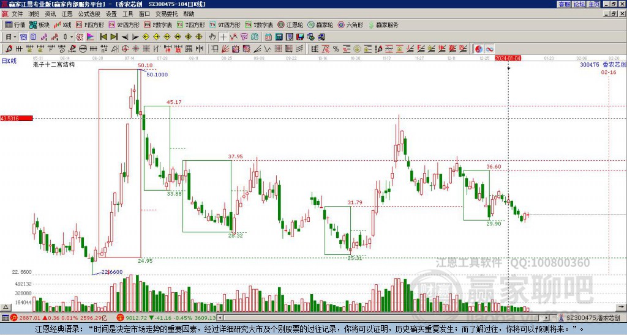627x335 pixels.
Task: Select the triangle ruler tool
Action: pyautogui.click(x=115, y=49)
